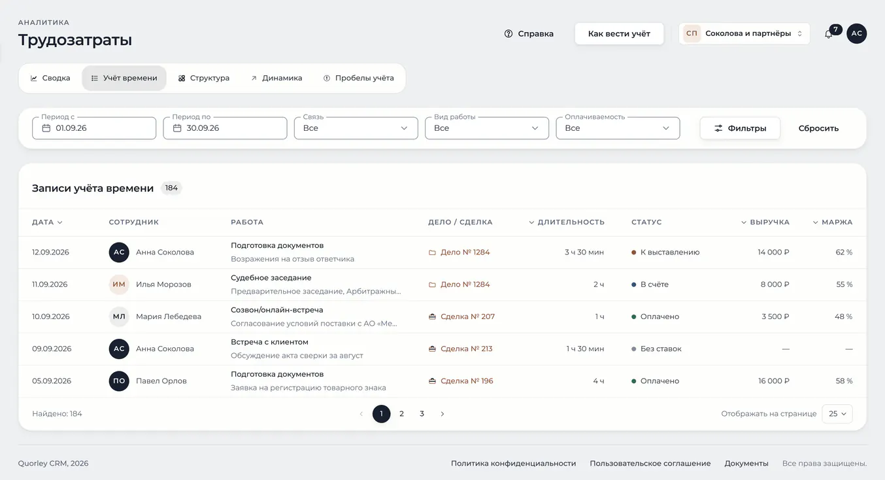The height and width of the screenshot is (480, 885).
Task: Sort by Маржа column
Action: pos(833,222)
